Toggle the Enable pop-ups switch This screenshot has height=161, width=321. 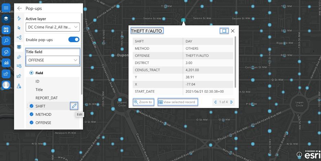click(x=74, y=39)
